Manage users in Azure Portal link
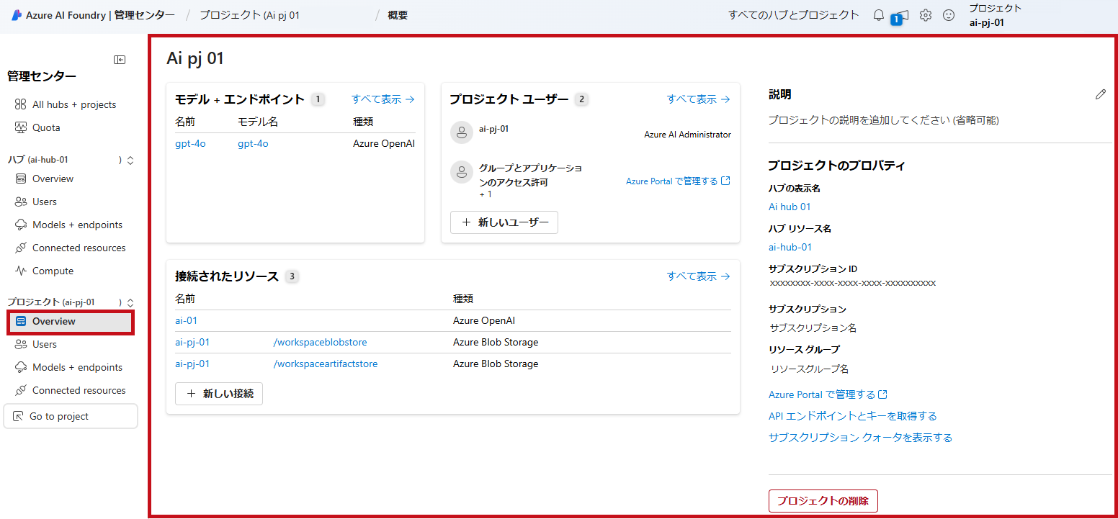This screenshot has width=1118, height=519. coord(678,181)
